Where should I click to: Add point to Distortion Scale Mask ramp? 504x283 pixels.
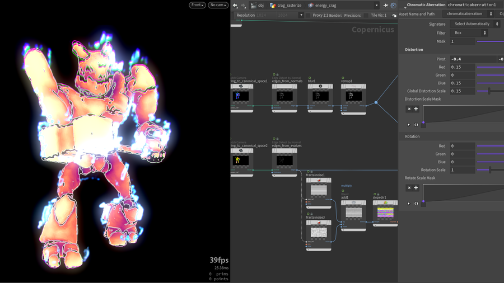[x=416, y=109]
